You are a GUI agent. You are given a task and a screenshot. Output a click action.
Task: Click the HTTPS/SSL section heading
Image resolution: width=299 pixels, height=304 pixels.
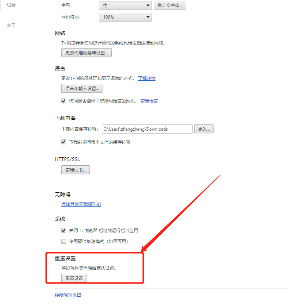point(67,159)
